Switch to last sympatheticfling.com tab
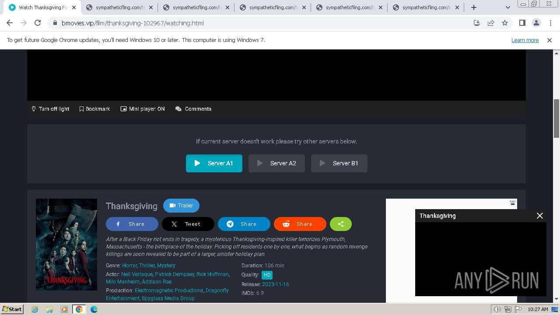The image size is (560, 315). [427, 7]
